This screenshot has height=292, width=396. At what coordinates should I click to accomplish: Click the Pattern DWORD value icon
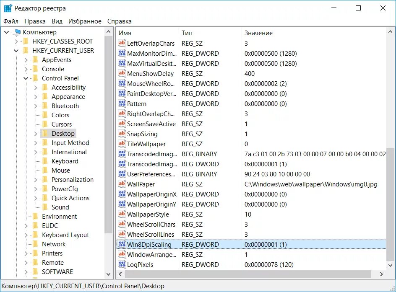[122, 103]
